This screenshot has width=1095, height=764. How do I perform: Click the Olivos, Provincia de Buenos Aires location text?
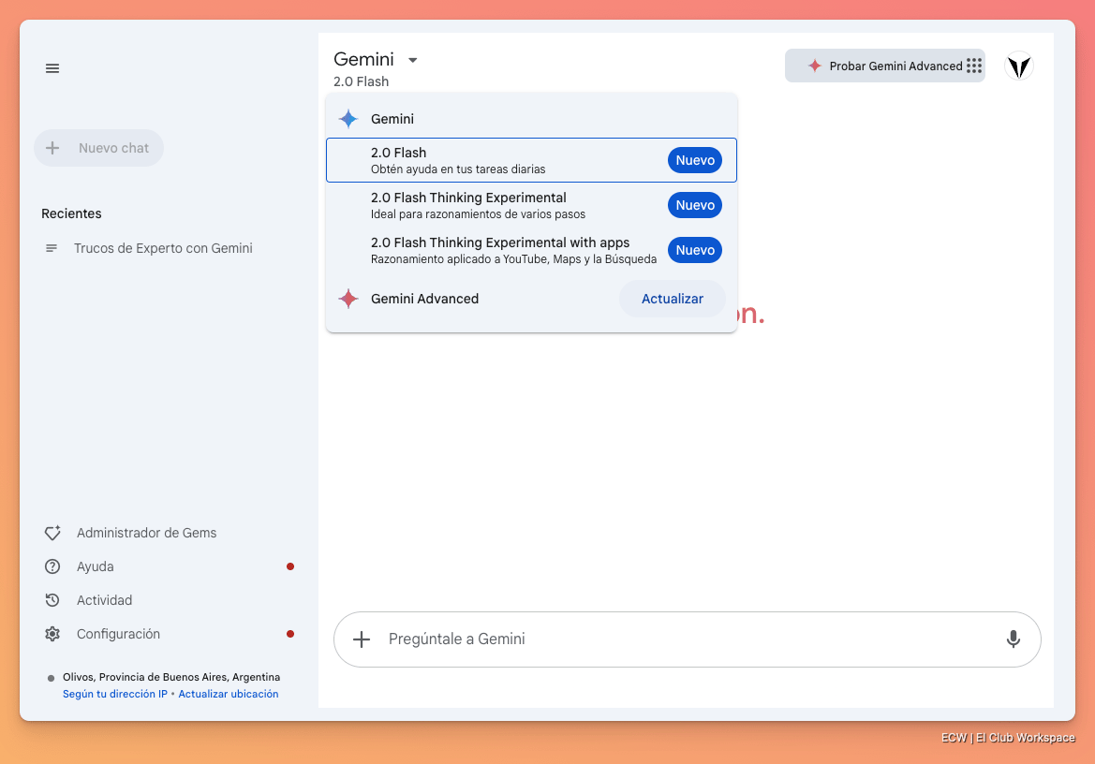(171, 677)
